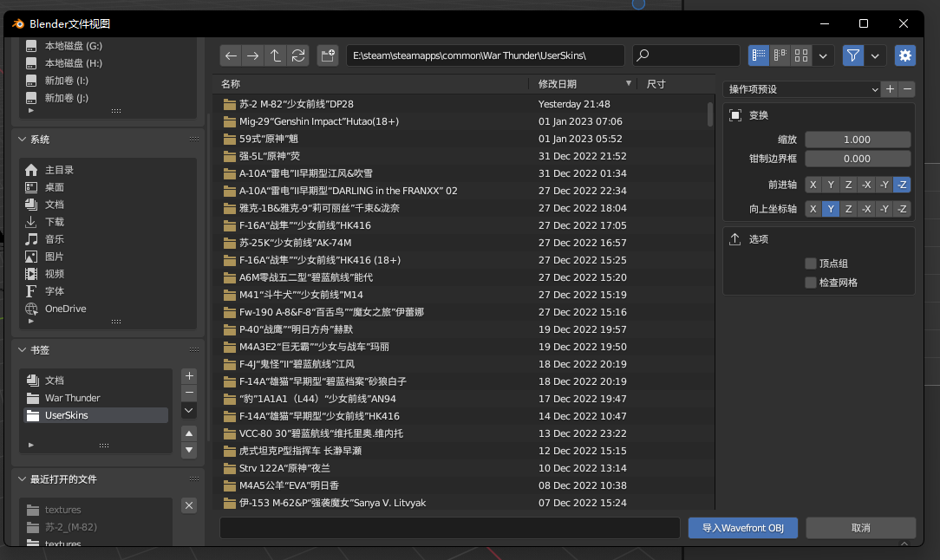Open filter settings dropdown arrow
The height and width of the screenshot is (560, 940).
point(875,55)
